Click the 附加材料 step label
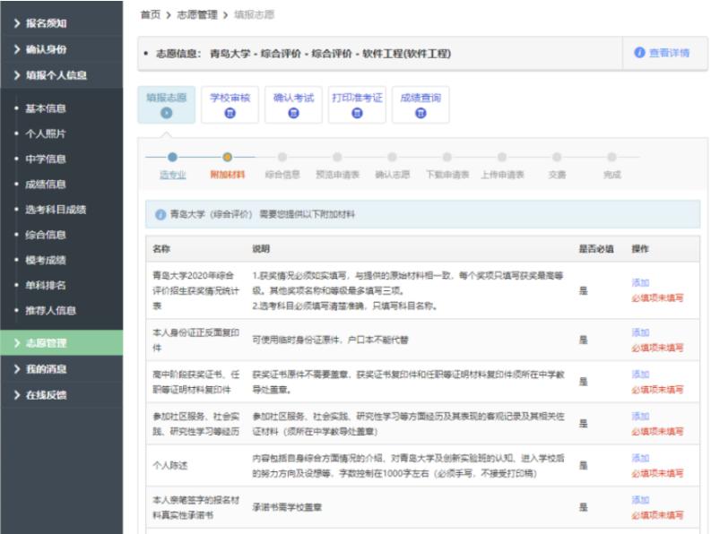Viewport: 711px width, 534px height. pyautogui.click(x=227, y=175)
